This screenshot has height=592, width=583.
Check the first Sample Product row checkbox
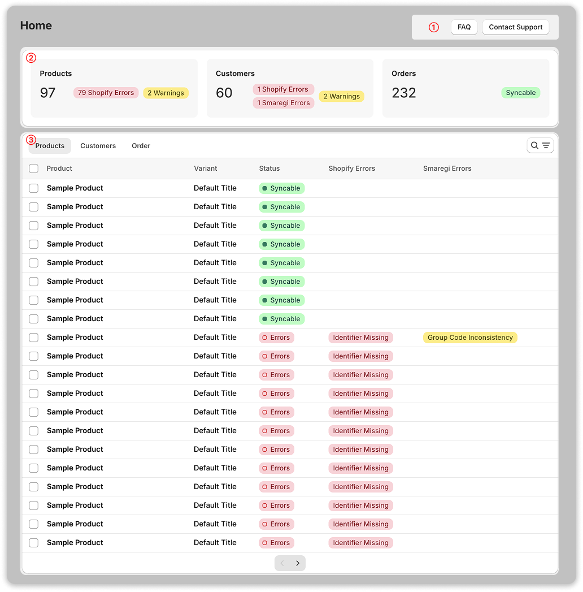34,188
